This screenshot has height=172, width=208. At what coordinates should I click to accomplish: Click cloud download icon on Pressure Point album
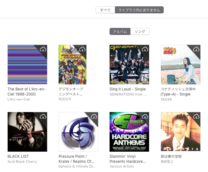94,116
